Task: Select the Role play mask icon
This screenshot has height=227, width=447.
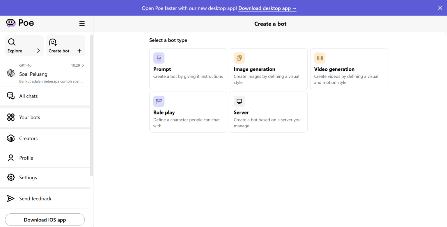Action: 159,101
